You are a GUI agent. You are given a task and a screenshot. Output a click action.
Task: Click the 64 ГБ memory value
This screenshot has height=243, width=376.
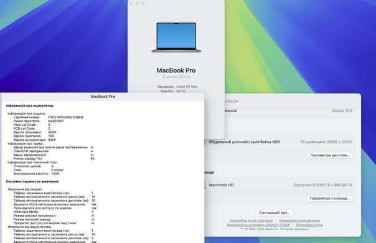point(181,91)
